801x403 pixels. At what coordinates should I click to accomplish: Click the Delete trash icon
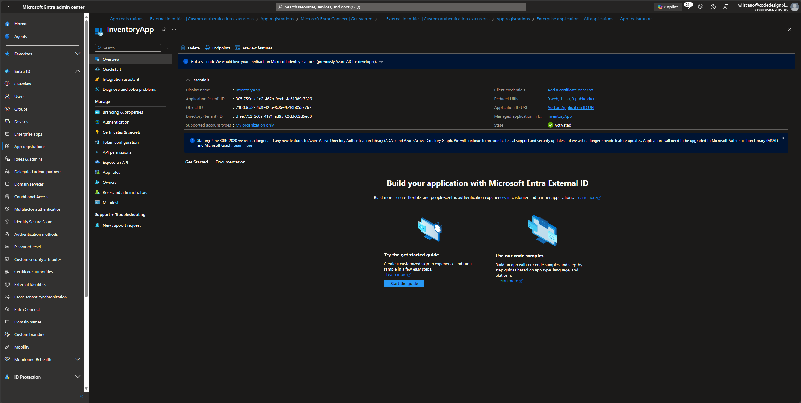pyautogui.click(x=183, y=48)
